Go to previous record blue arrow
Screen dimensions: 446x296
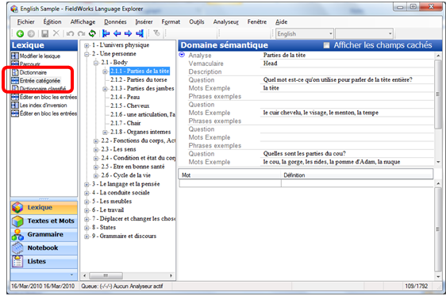tap(117, 33)
